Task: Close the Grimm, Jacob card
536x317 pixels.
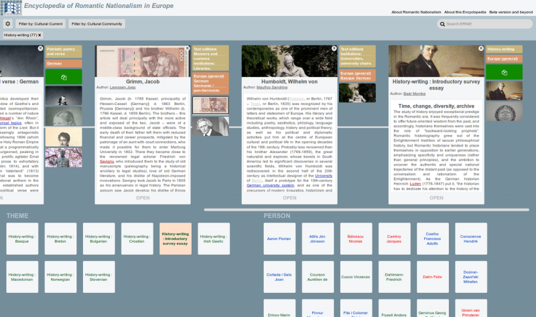Action: click(x=188, y=48)
